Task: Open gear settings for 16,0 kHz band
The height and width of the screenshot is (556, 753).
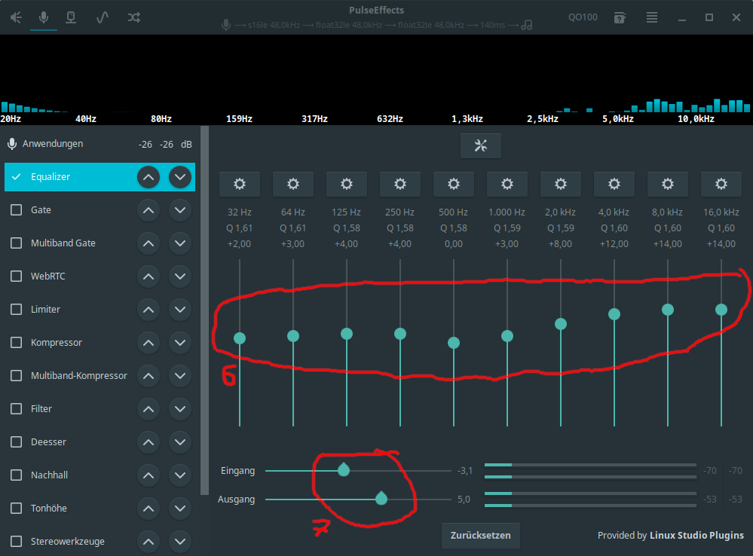Action: (721, 184)
